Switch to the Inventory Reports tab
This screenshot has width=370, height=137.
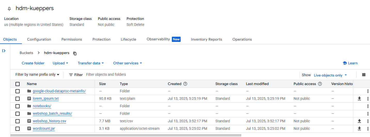pyautogui.click(x=206, y=39)
